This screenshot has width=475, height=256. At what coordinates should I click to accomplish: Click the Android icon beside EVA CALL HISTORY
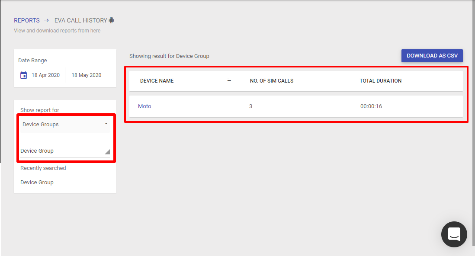click(112, 20)
